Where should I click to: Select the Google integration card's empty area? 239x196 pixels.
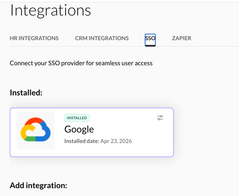141,141
